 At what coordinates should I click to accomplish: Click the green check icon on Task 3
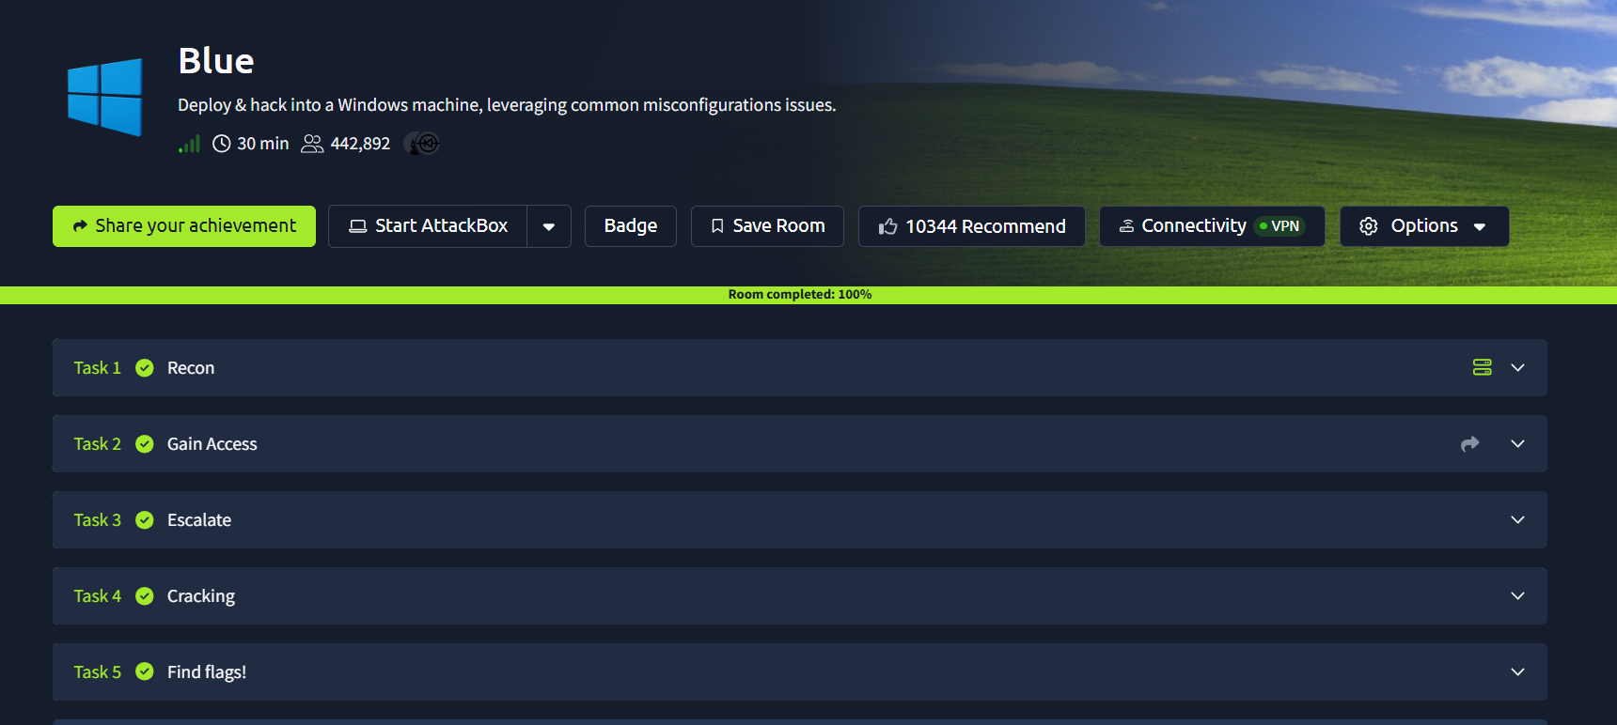[x=145, y=520]
